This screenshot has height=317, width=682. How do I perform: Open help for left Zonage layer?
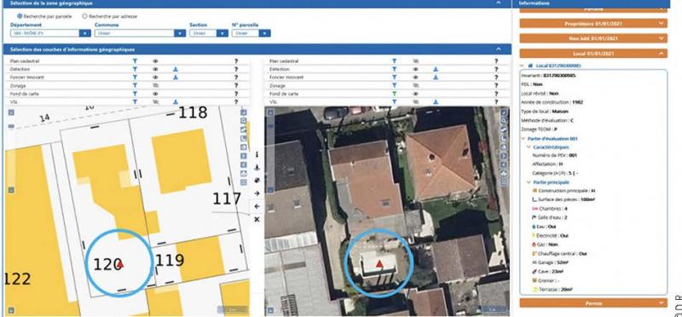(x=236, y=86)
